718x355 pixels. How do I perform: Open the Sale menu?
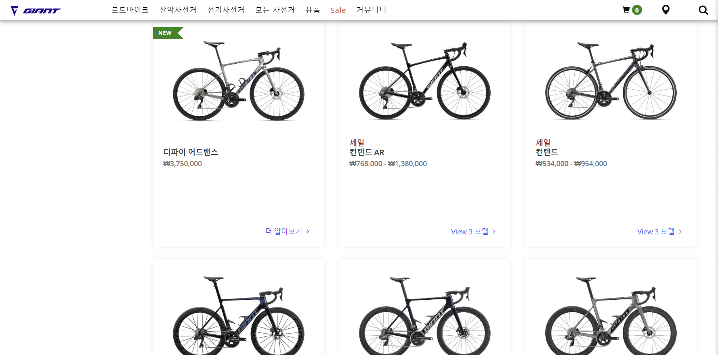[x=338, y=10]
